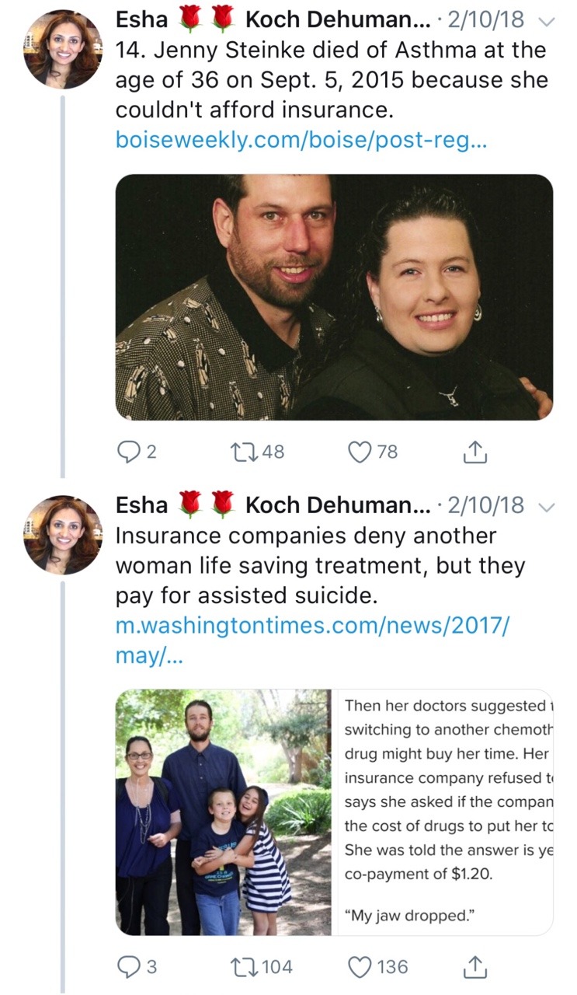This screenshot has height=995, width=577.
Task: Open the m.washingtontimes.com news link
Action: pos(311,625)
